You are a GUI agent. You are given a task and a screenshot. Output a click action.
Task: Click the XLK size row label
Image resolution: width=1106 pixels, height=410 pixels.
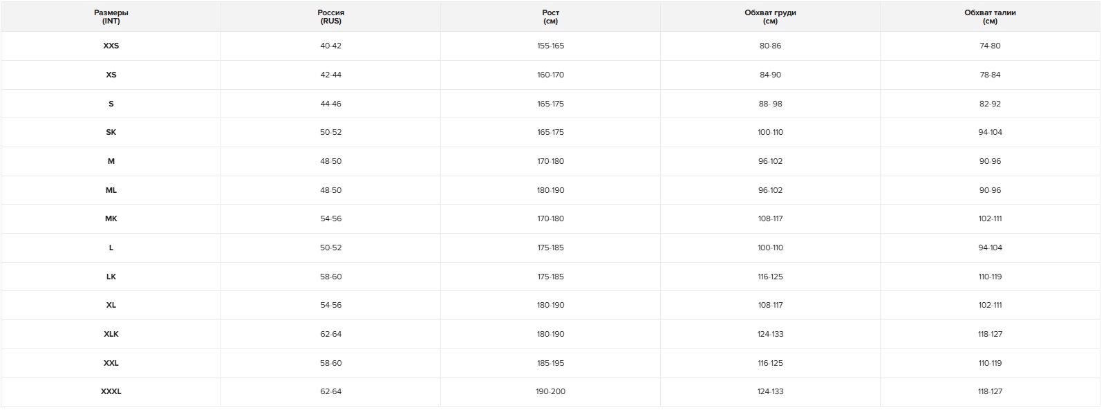pyautogui.click(x=111, y=334)
